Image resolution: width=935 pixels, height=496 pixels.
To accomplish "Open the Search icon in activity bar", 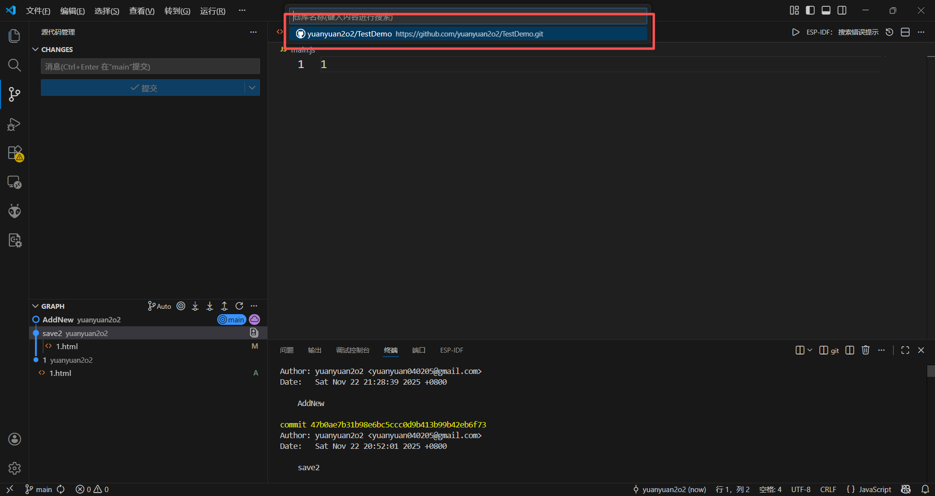I will coord(15,65).
